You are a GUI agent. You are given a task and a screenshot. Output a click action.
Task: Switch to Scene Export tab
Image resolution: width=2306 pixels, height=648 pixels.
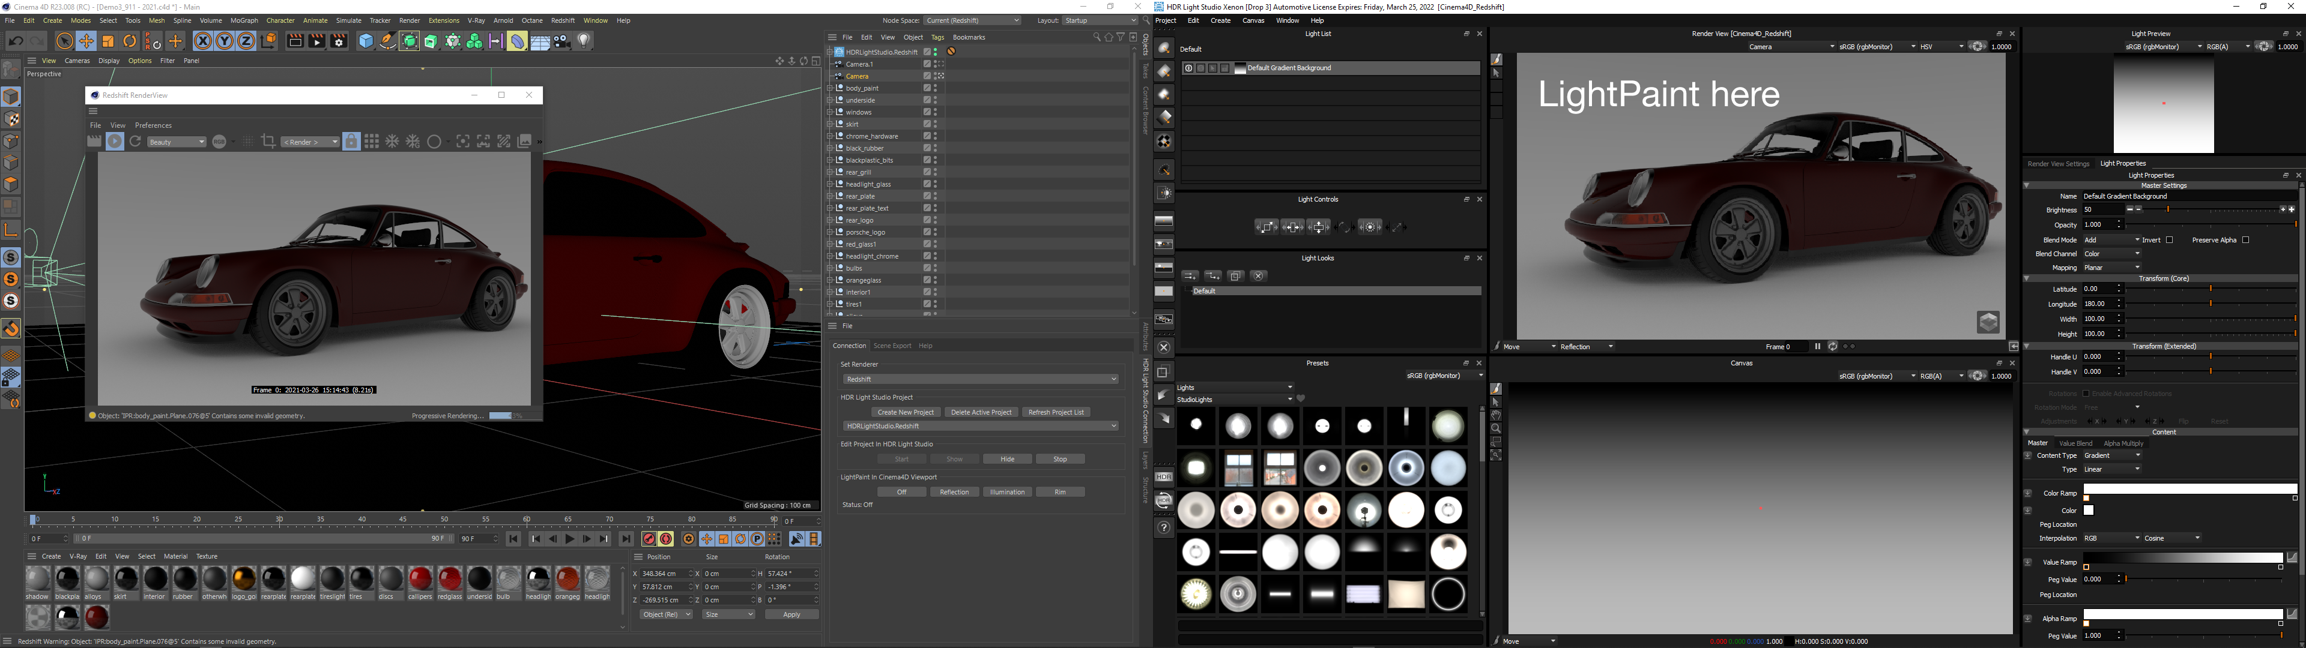point(892,346)
